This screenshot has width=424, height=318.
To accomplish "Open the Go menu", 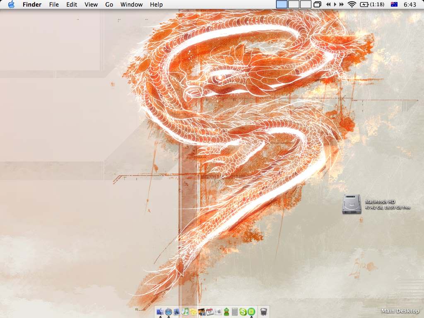I will coord(109,5).
